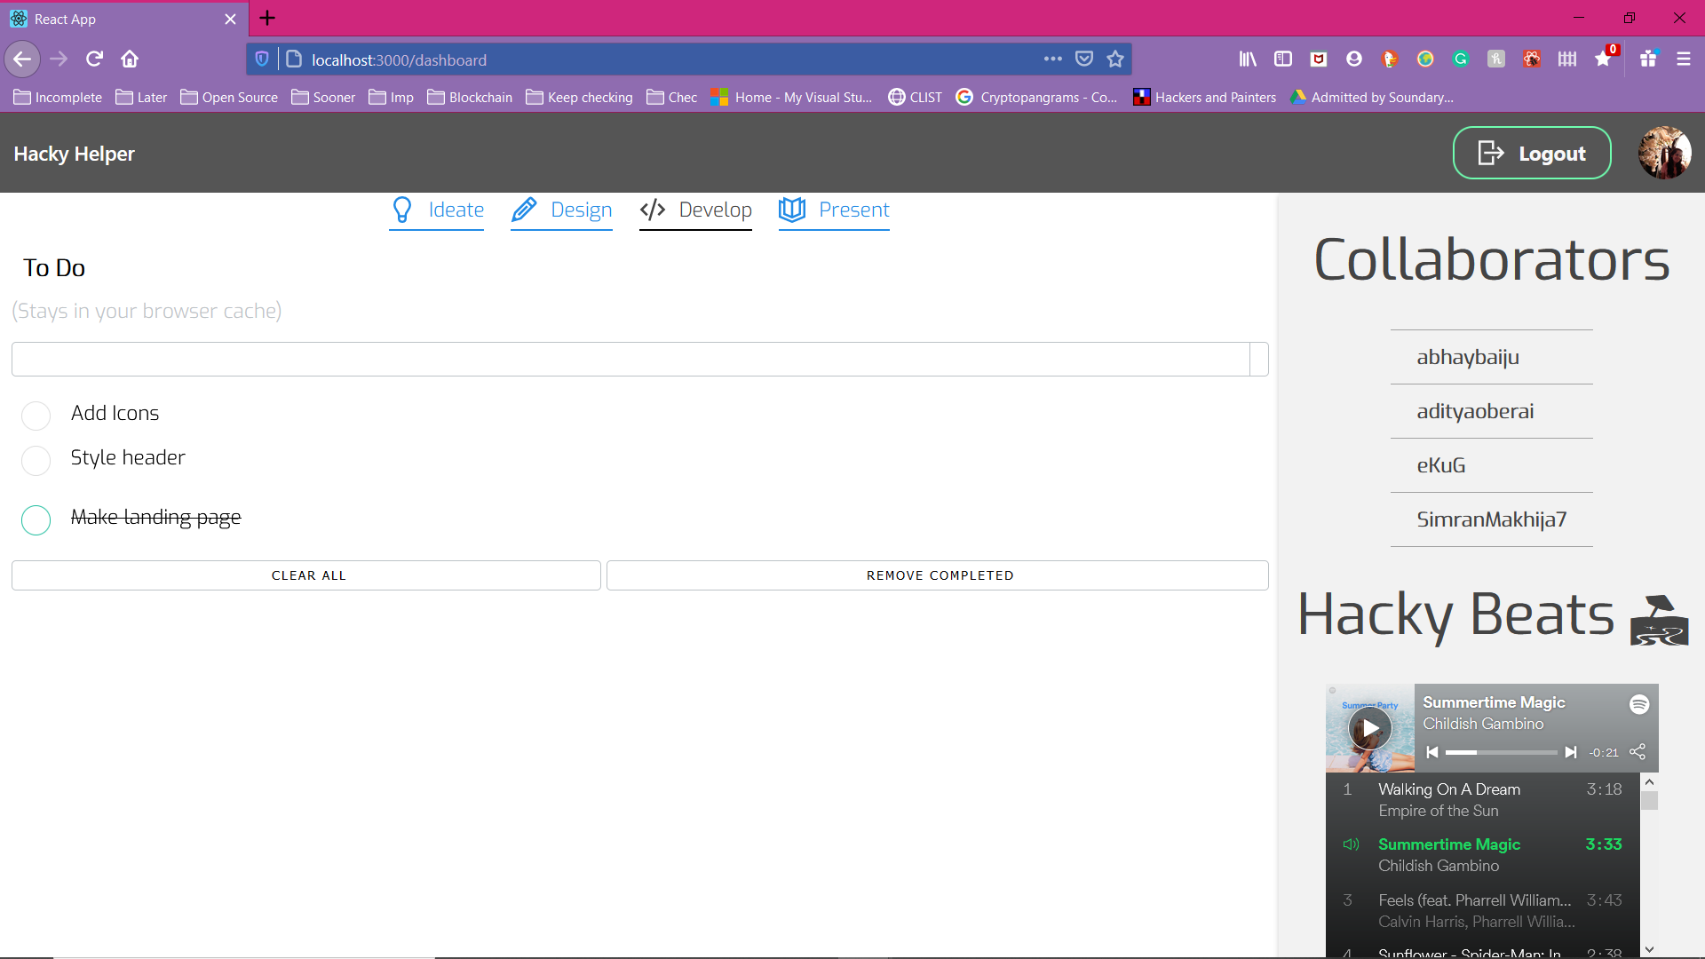Click the share icon in Spotify player
1705x959 pixels.
click(1638, 751)
